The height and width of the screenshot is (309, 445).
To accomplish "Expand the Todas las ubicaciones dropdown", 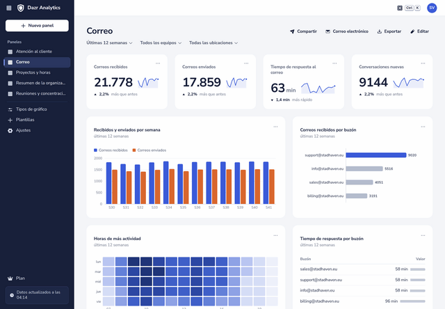I will pos(213,43).
